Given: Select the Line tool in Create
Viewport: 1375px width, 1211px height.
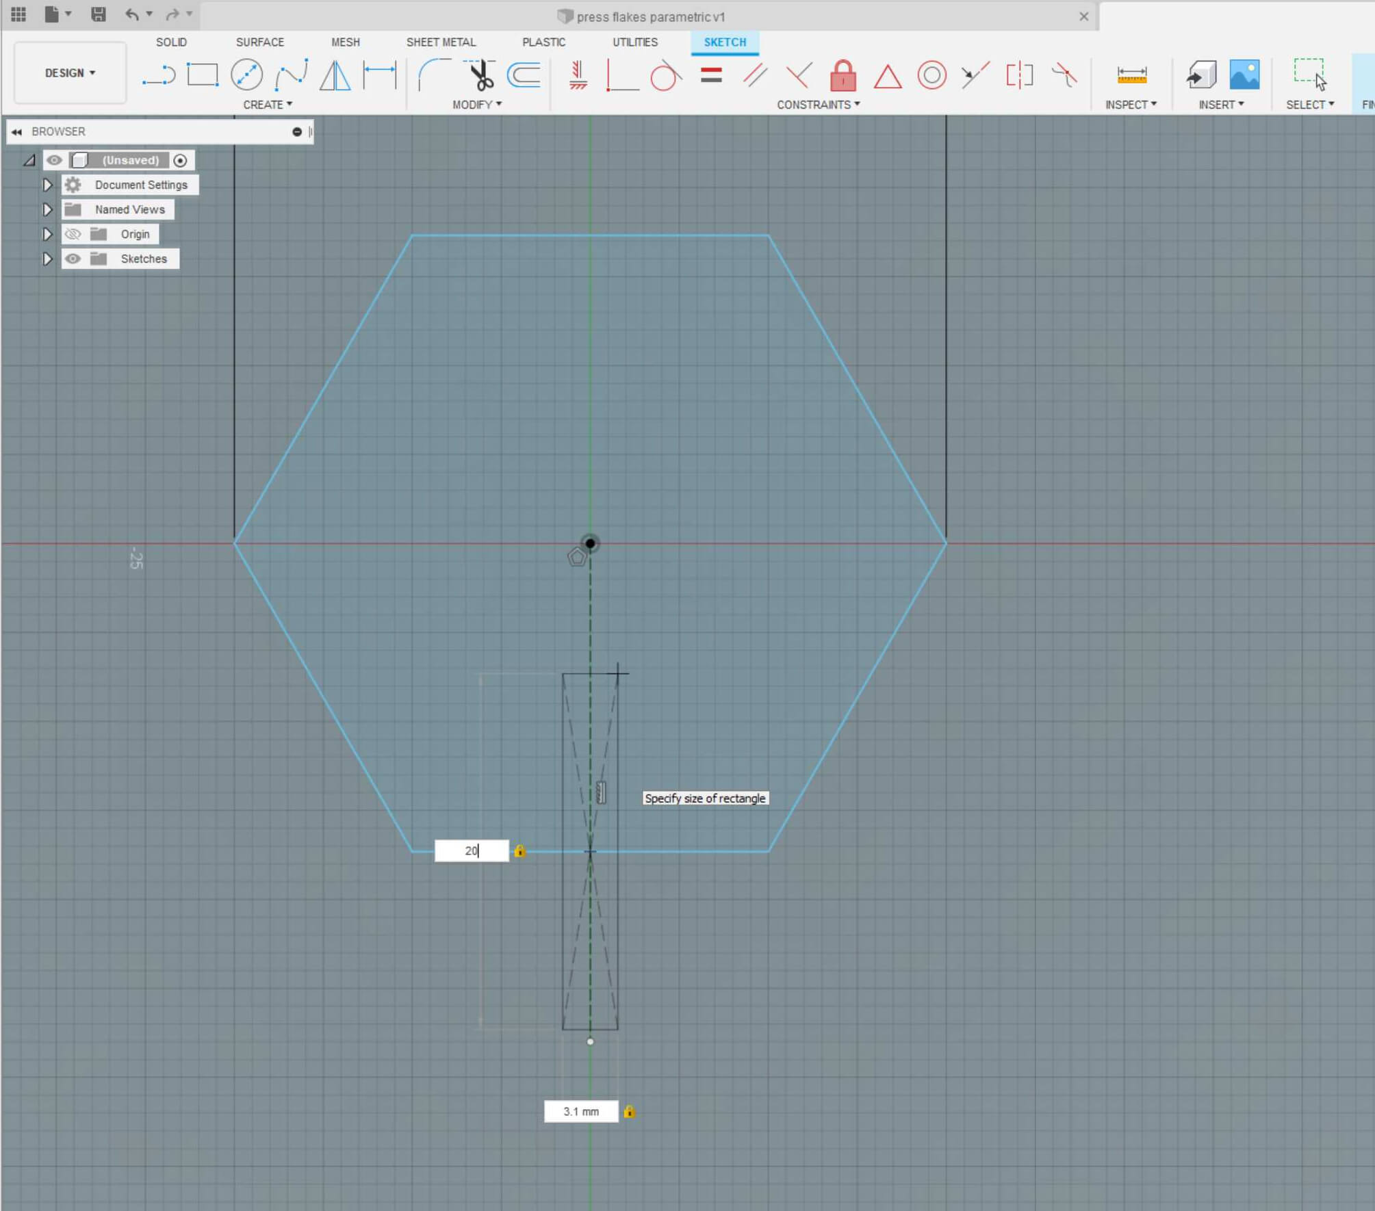Looking at the screenshot, I should click(x=159, y=75).
